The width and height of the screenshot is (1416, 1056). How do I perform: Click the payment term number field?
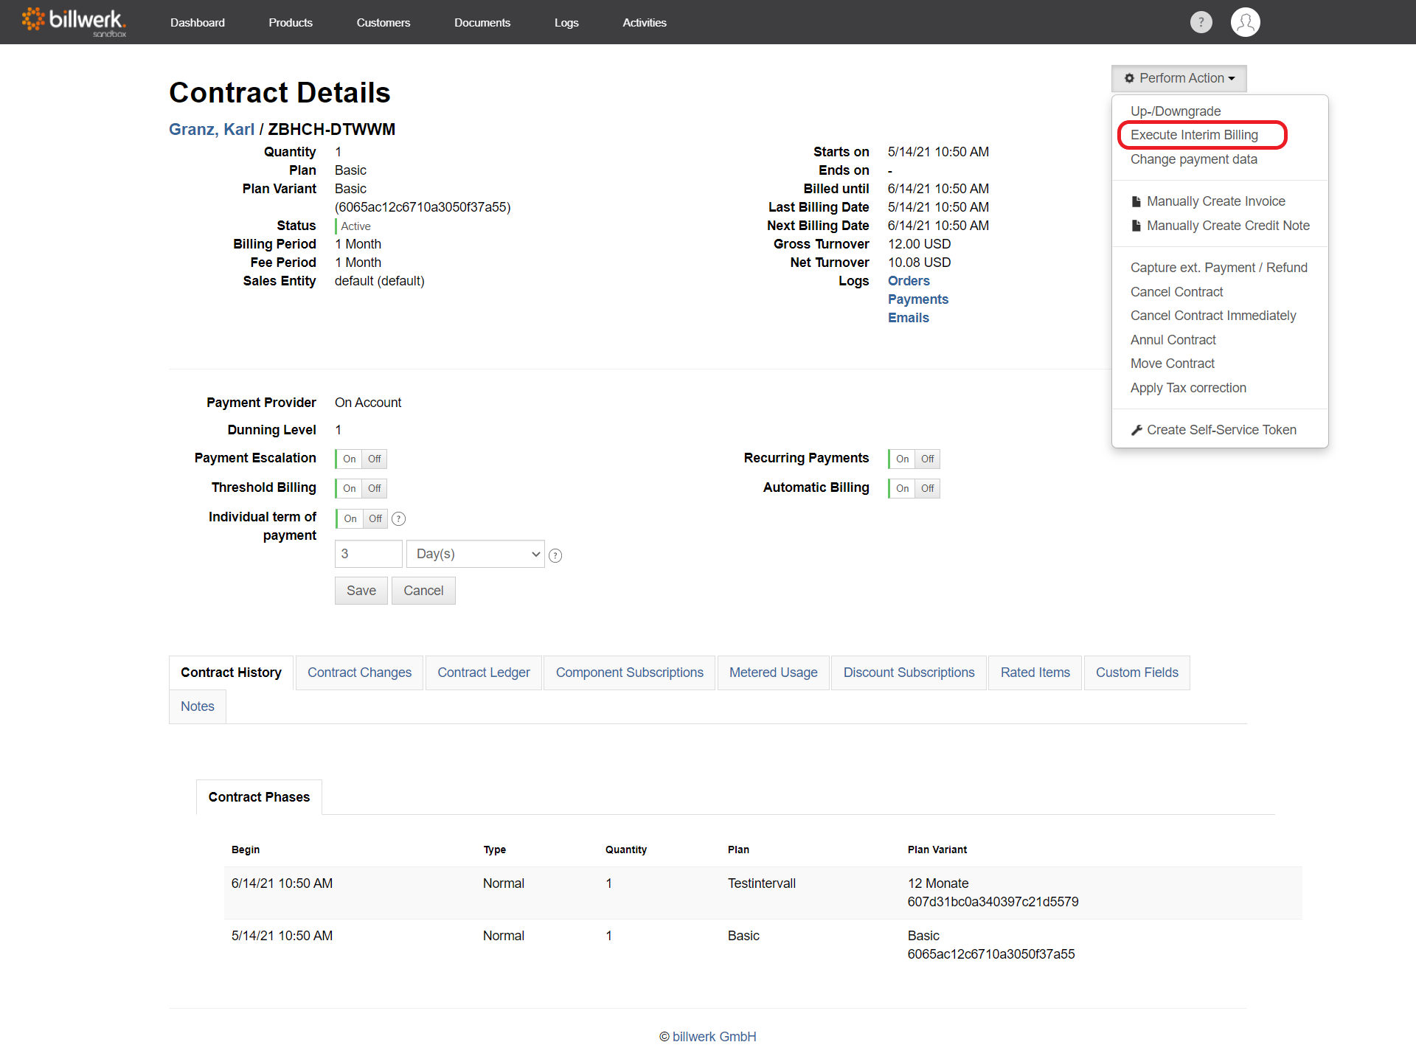point(369,554)
